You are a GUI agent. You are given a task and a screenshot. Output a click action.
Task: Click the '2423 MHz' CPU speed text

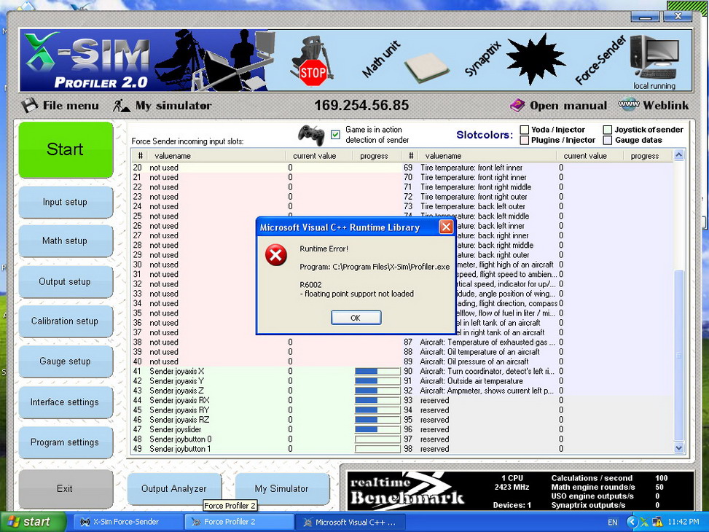pos(512,488)
